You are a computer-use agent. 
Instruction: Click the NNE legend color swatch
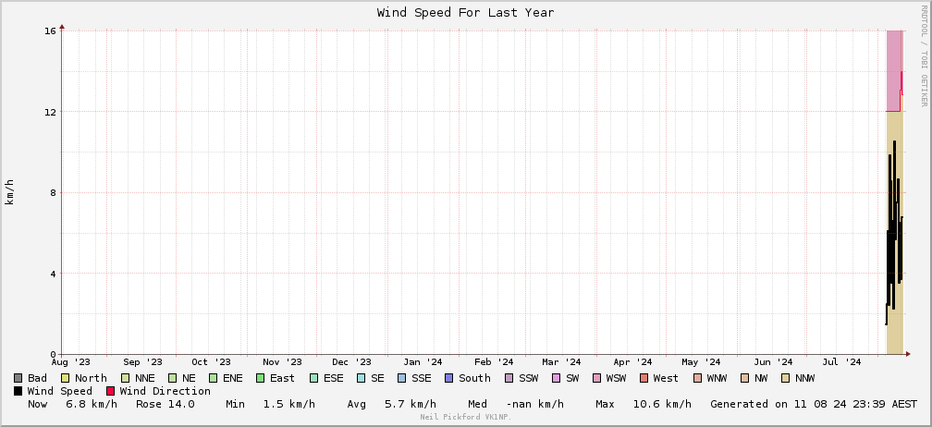pos(126,378)
